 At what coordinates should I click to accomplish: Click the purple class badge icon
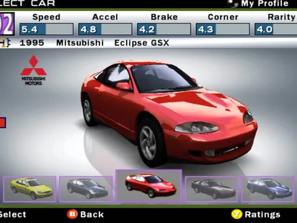7,24
